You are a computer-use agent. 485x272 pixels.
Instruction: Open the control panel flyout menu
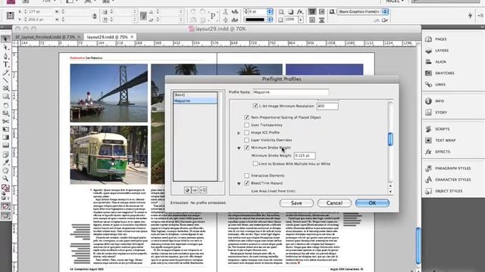(x=480, y=15)
